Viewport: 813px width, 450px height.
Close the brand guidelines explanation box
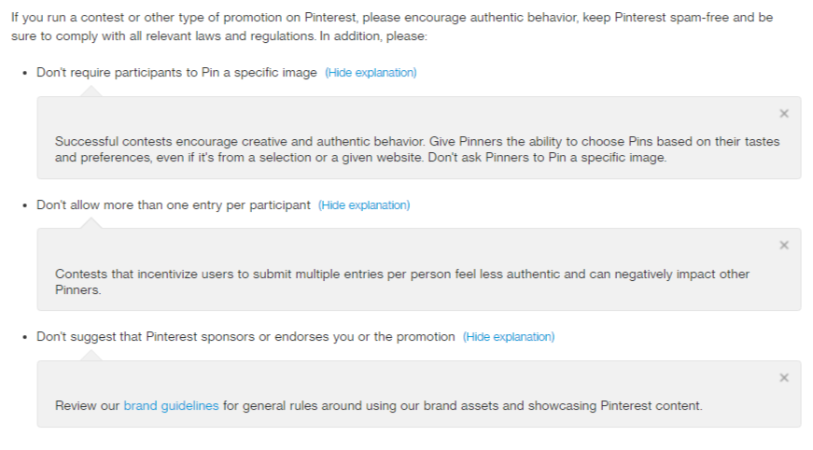click(x=784, y=378)
